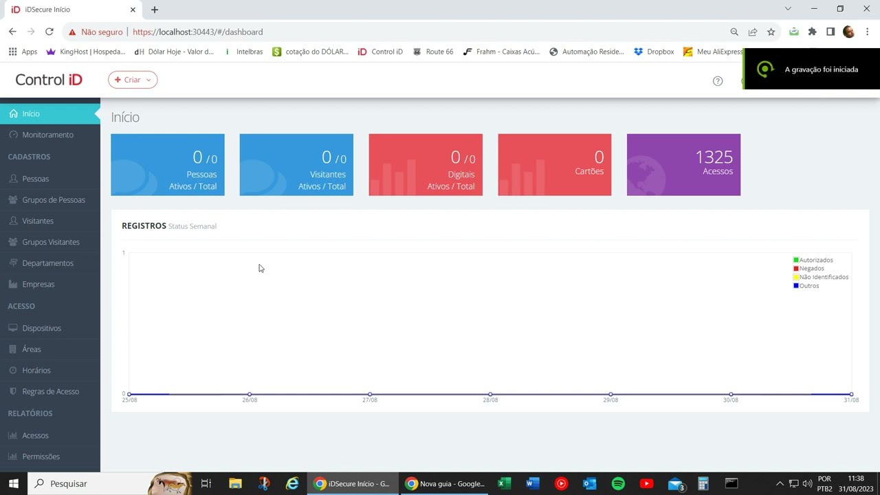Click the 26/08 data point on the chart
This screenshot has height=495, width=880.
click(250, 394)
